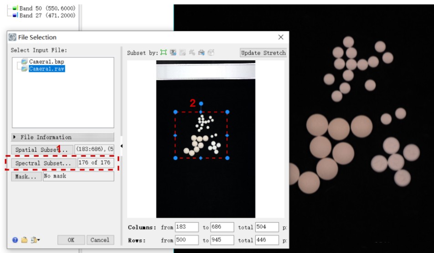Click the fifth Subset by toolbar icon
This screenshot has height=253, width=434.
pos(201,53)
